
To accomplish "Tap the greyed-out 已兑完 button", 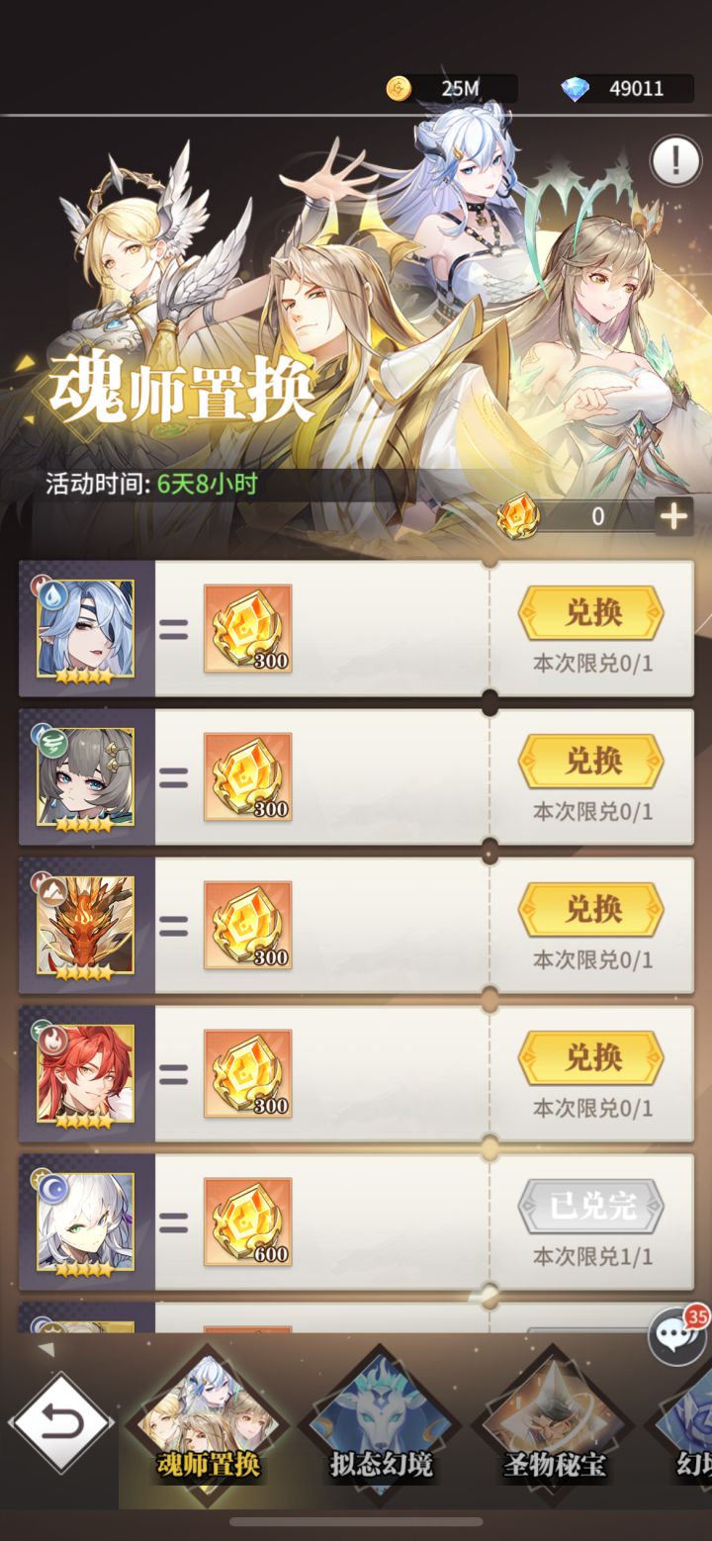I will tap(591, 1207).
